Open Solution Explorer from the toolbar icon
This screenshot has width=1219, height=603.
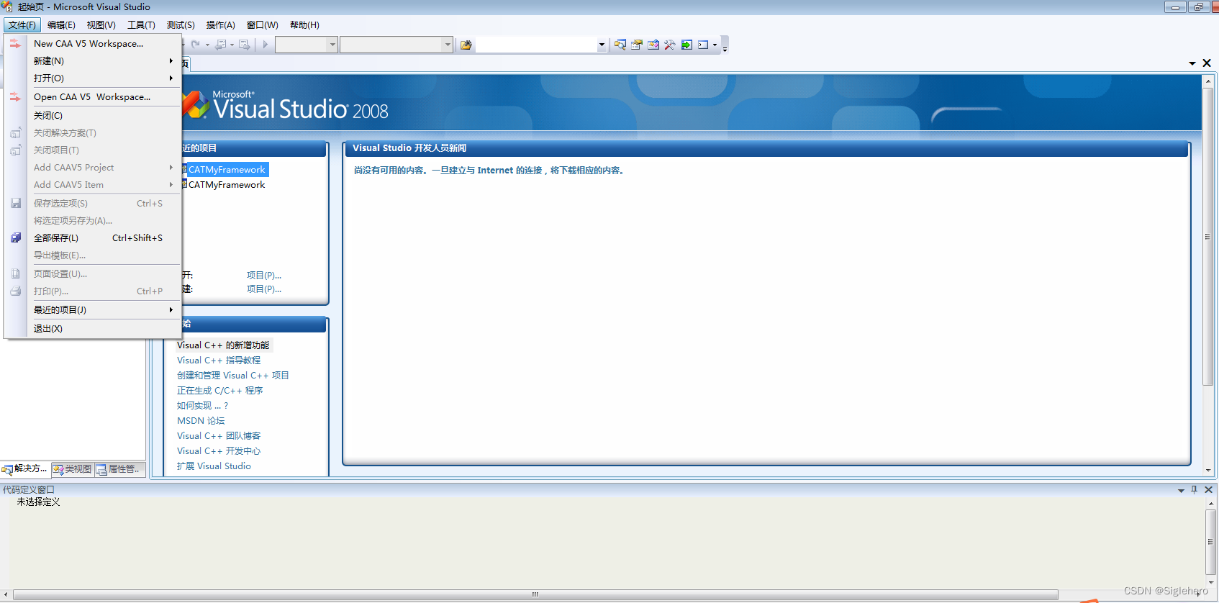(x=620, y=45)
